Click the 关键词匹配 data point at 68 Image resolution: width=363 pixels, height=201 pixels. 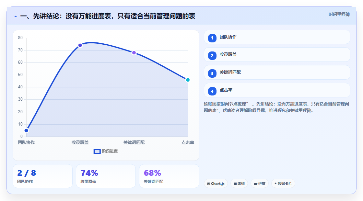coord(134,53)
